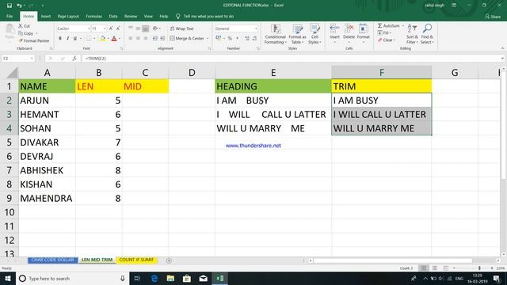
Task: Click Merge & Center
Action: (187, 38)
